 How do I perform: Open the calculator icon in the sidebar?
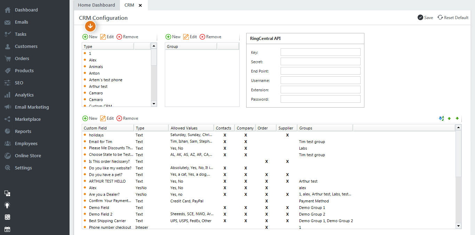7,217
